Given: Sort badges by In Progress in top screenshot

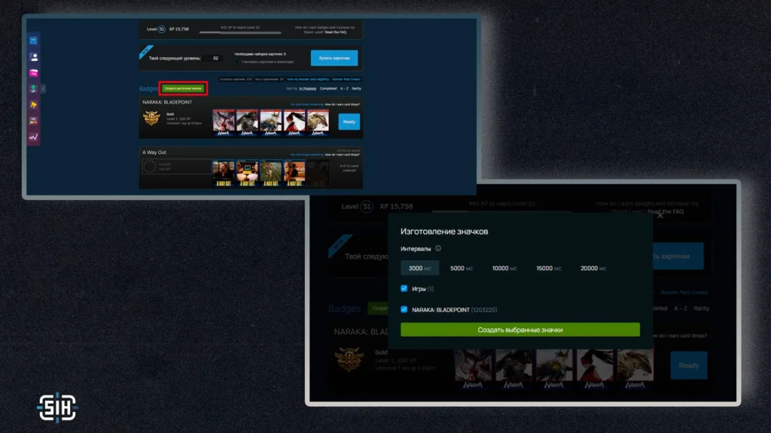Looking at the screenshot, I should pyautogui.click(x=308, y=89).
